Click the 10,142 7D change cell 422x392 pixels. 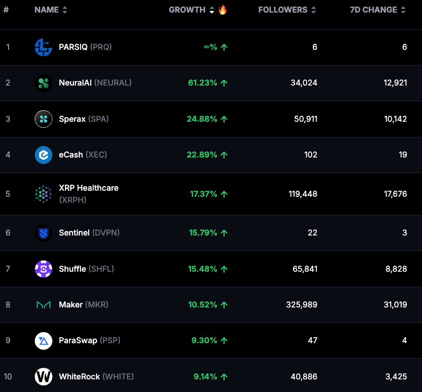click(396, 119)
